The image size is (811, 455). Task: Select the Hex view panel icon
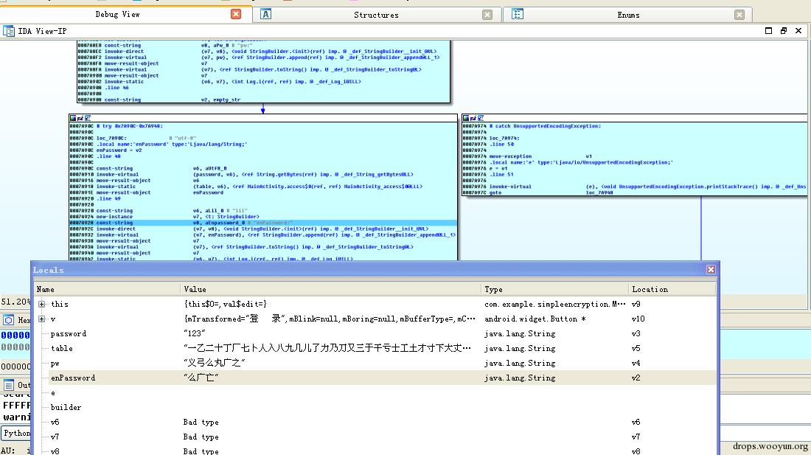point(8,320)
